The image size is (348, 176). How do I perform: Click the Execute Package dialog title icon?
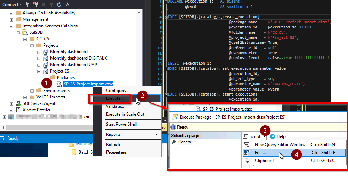pyautogui.click(x=175, y=117)
